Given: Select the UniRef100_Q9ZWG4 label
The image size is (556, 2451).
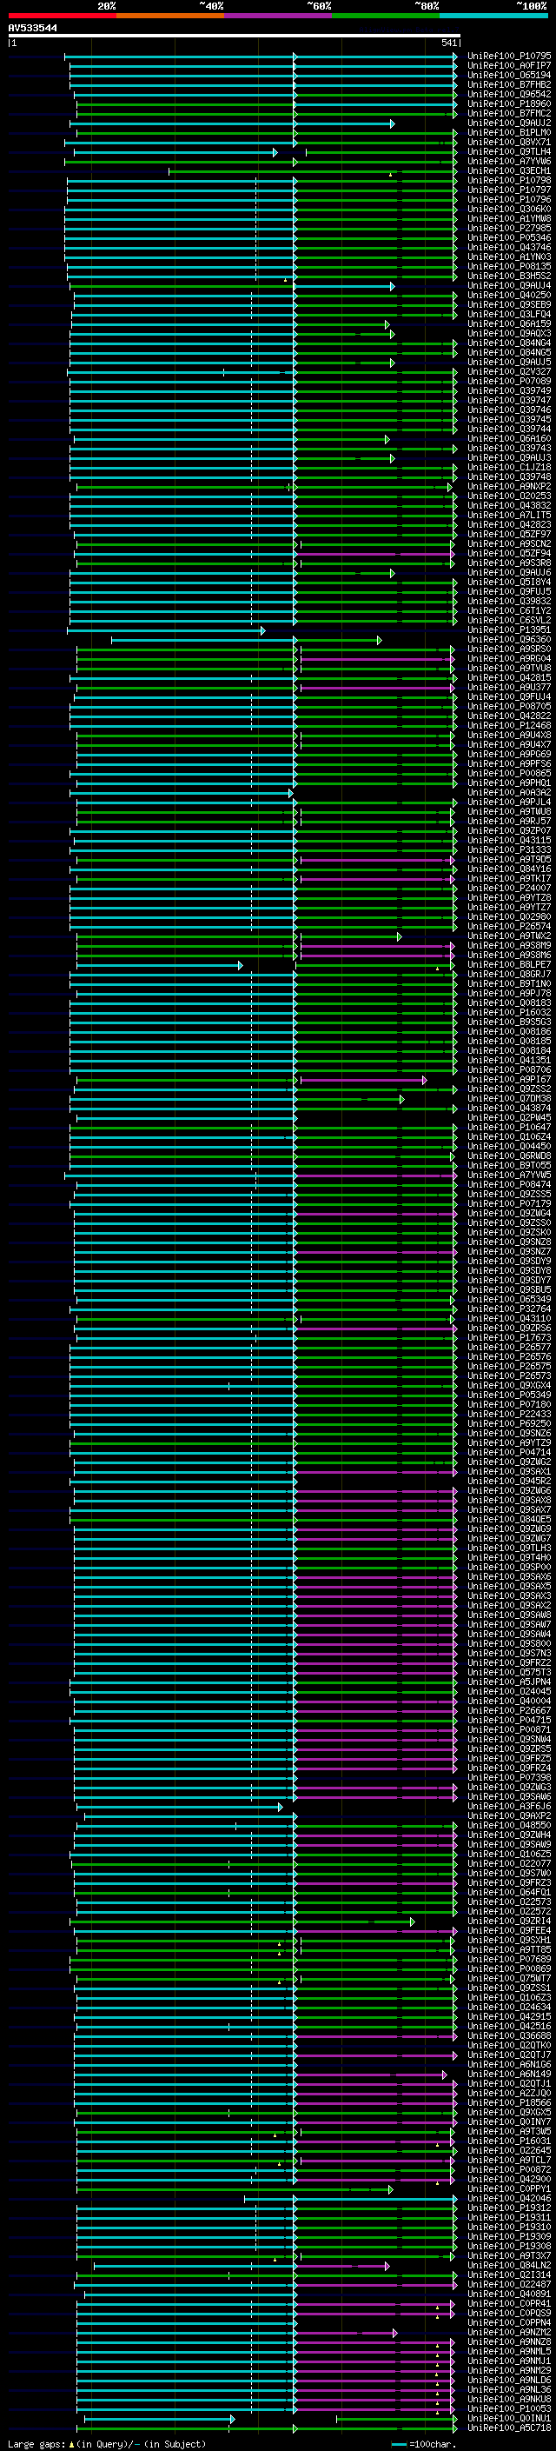Looking at the screenshot, I should (509, 1213).
